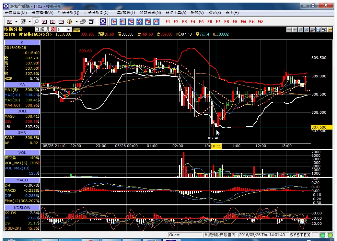This screenshot has width=337, height=241.
Task: Open the 設定(S) menu
Action: point(215,13)
